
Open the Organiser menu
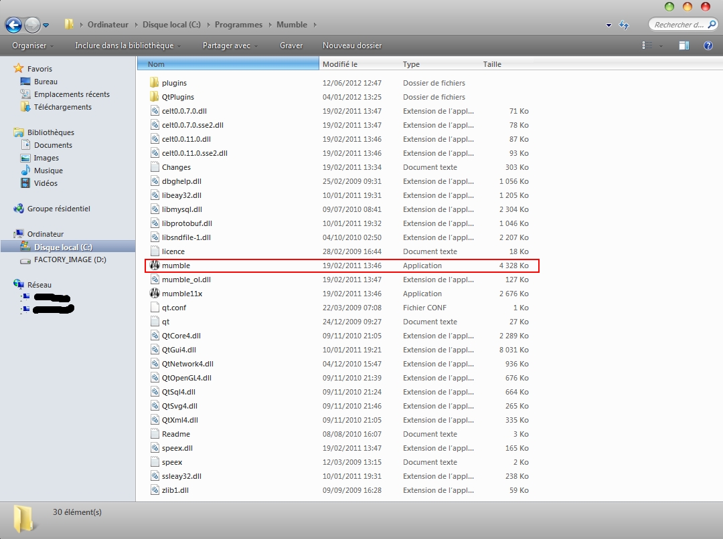(x=33, y=45)
